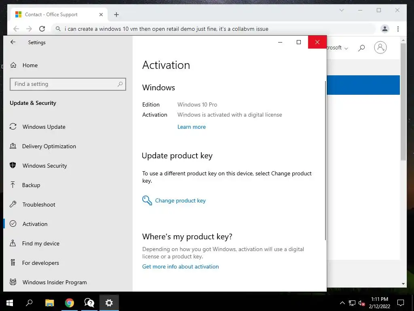Click the page scrollbar down arrow

403,284
